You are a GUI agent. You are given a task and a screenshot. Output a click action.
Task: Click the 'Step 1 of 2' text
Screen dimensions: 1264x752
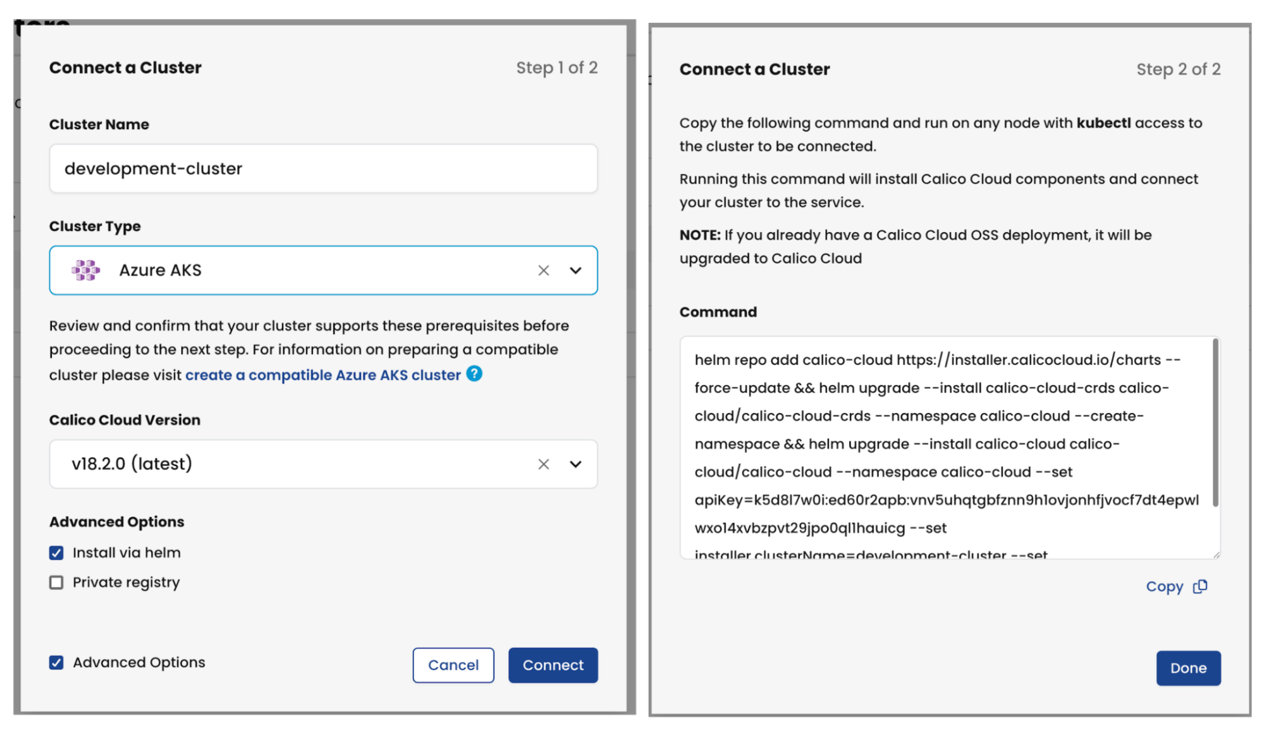coord(557,68)
